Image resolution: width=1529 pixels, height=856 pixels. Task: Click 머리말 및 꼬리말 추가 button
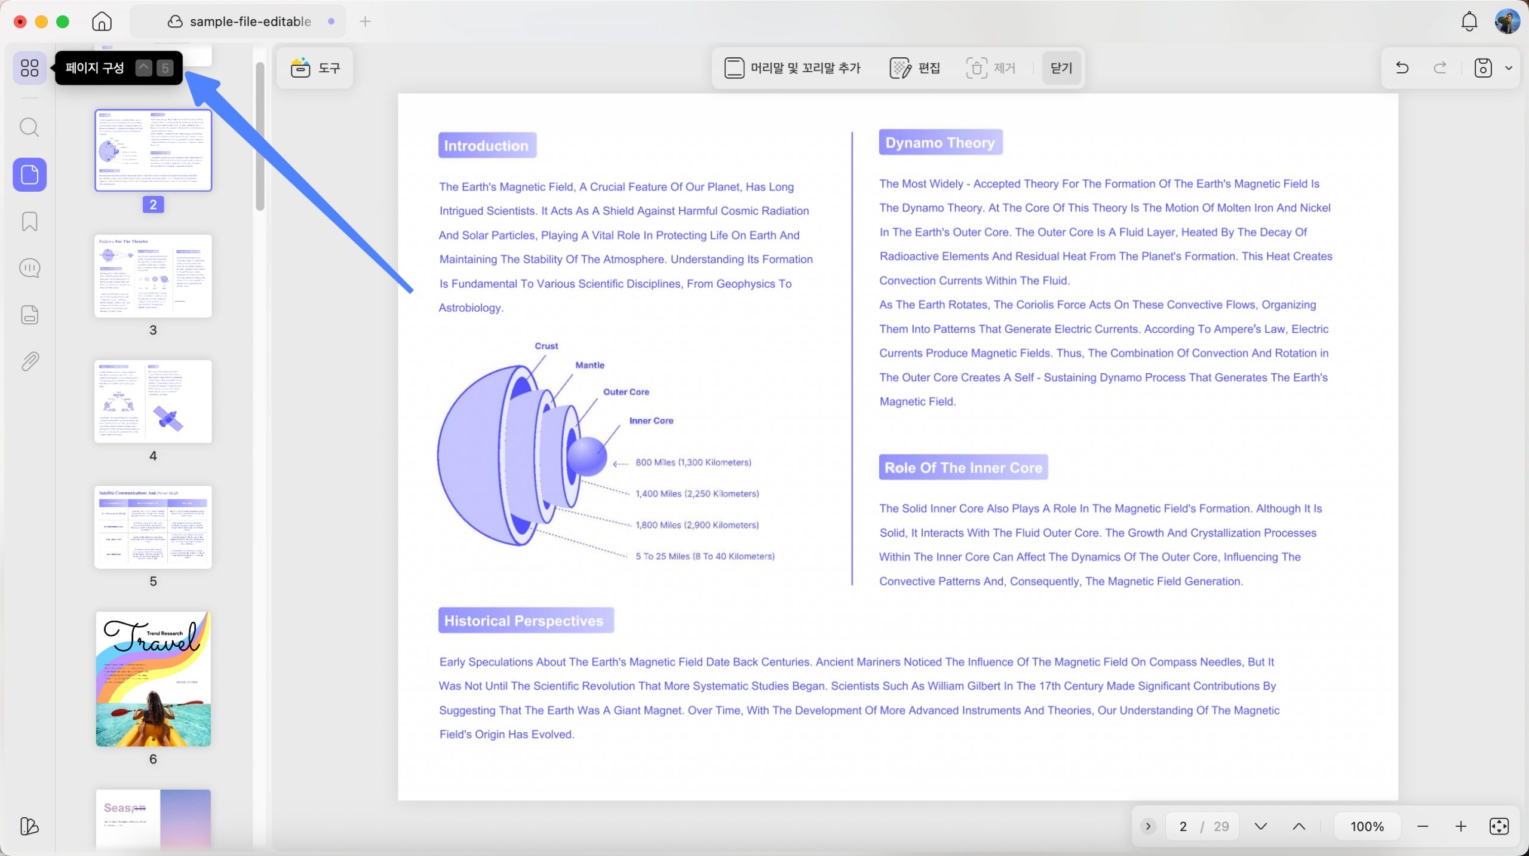[792, 68]
